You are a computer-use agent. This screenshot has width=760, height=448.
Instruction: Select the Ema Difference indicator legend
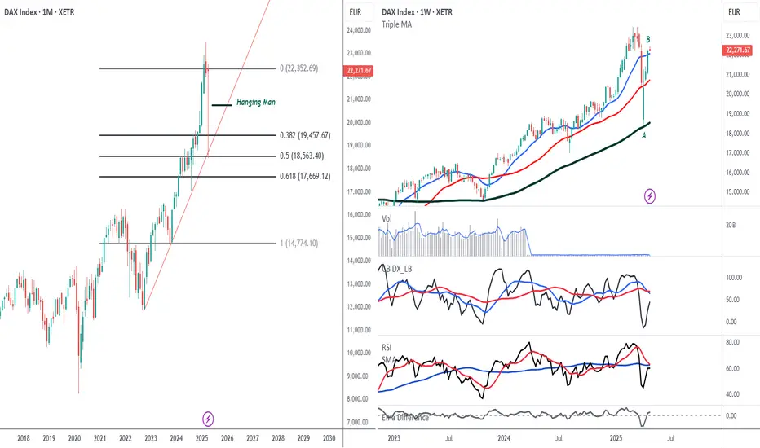click(405, 418)
